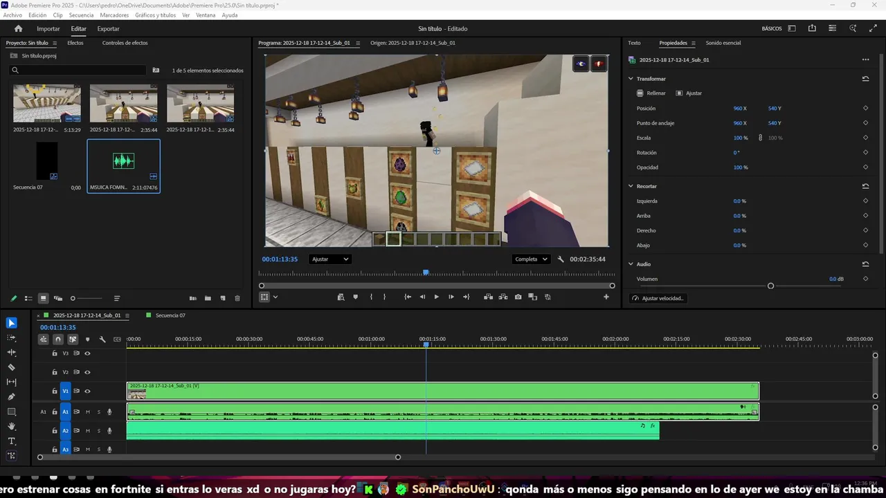The width and height of the screenshot is (886, 498).
Task: Select the Hand tool
Action: tap(12, 427)
